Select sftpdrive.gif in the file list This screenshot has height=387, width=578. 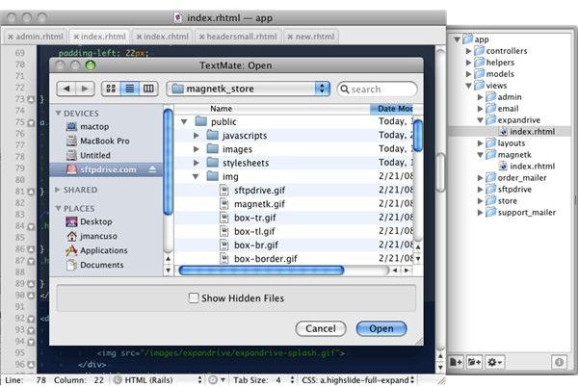pos(259,191)
